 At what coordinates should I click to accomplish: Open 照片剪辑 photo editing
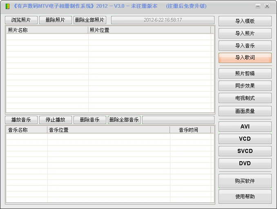pyautogui.click(x=245, y=73)
